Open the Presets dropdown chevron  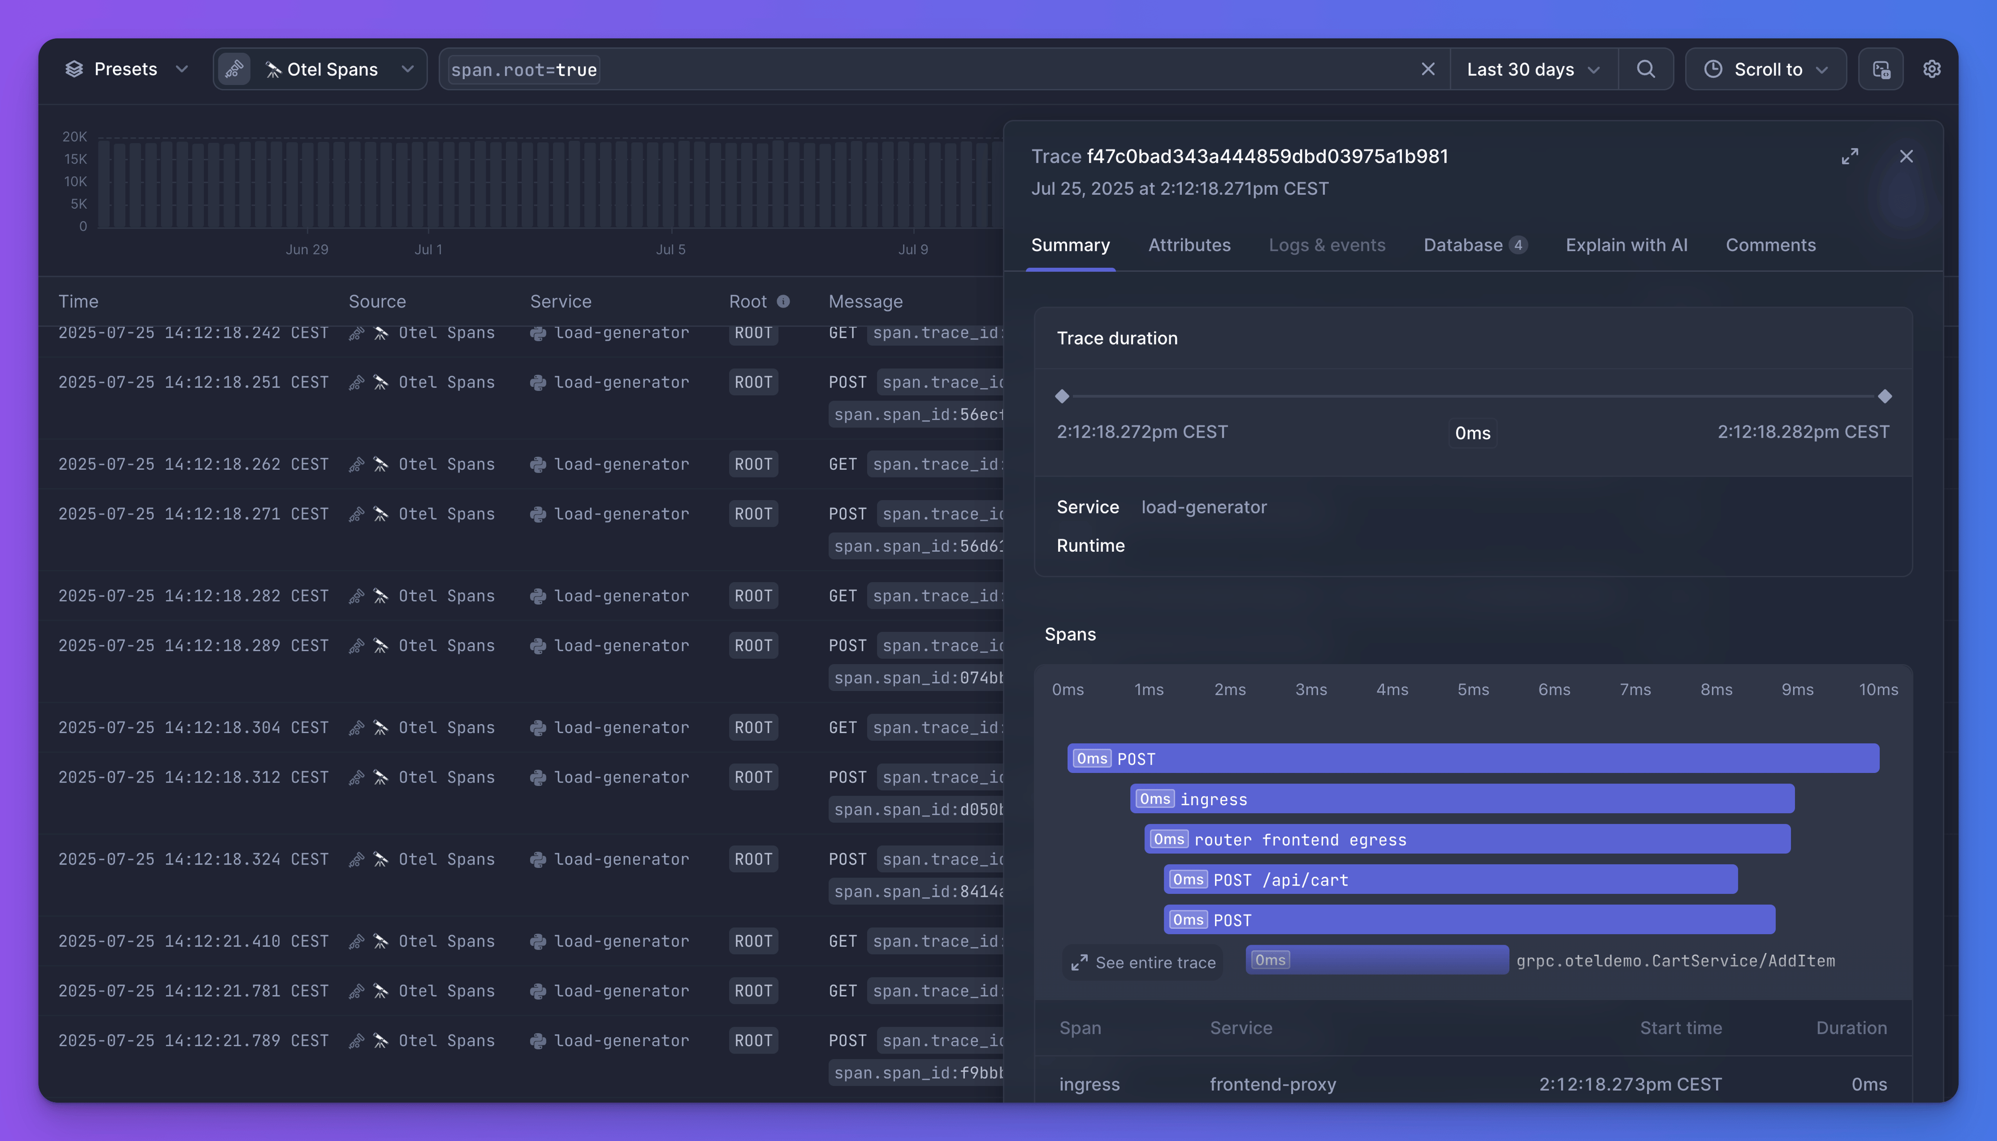182,69
